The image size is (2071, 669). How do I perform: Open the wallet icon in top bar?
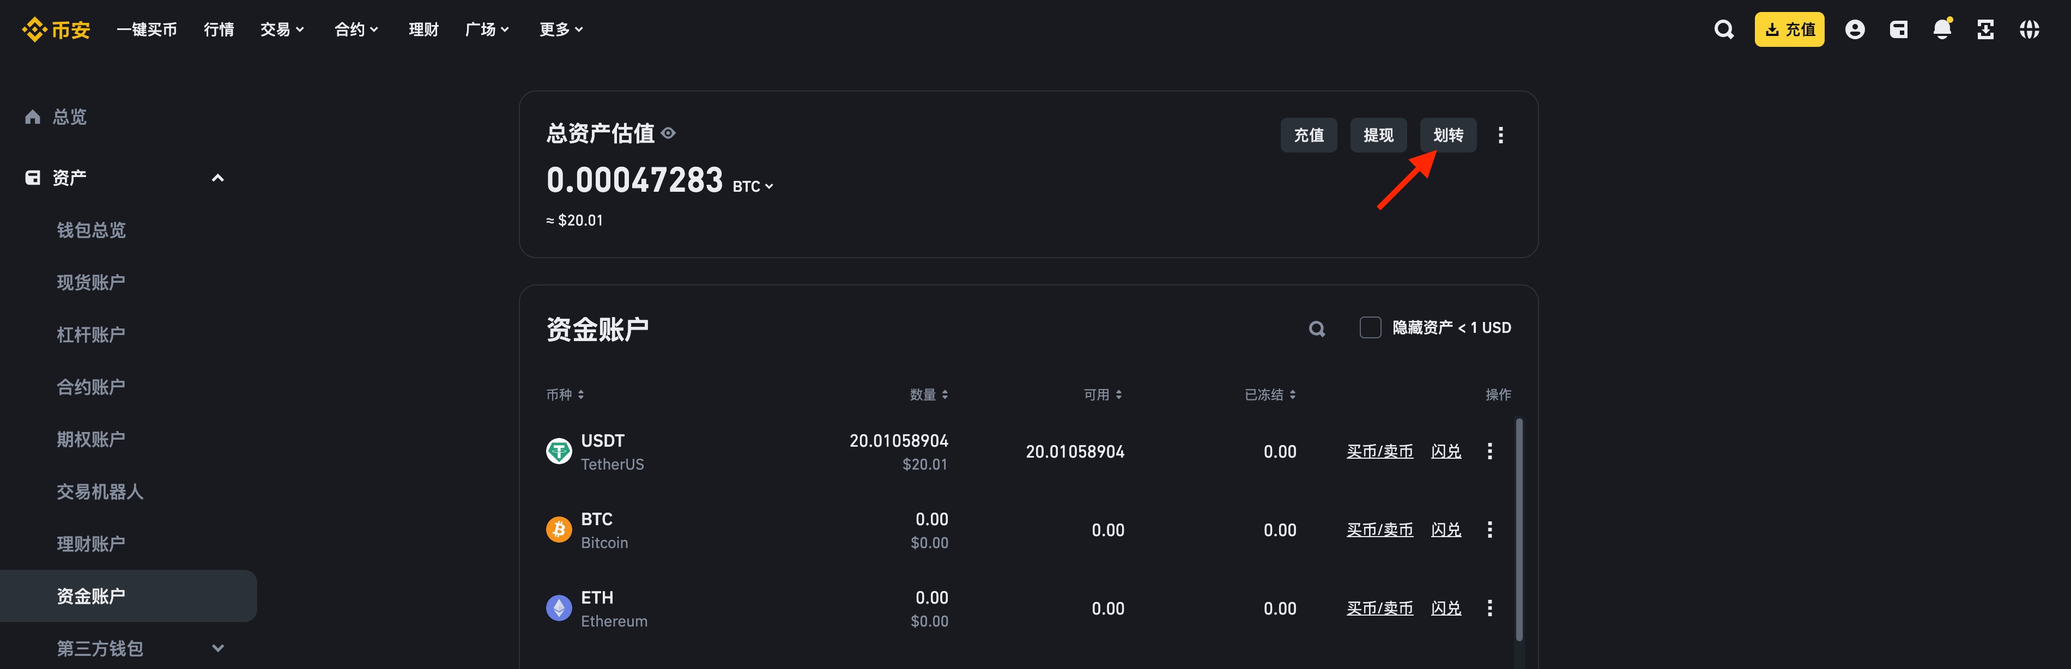click(1898, 30)
